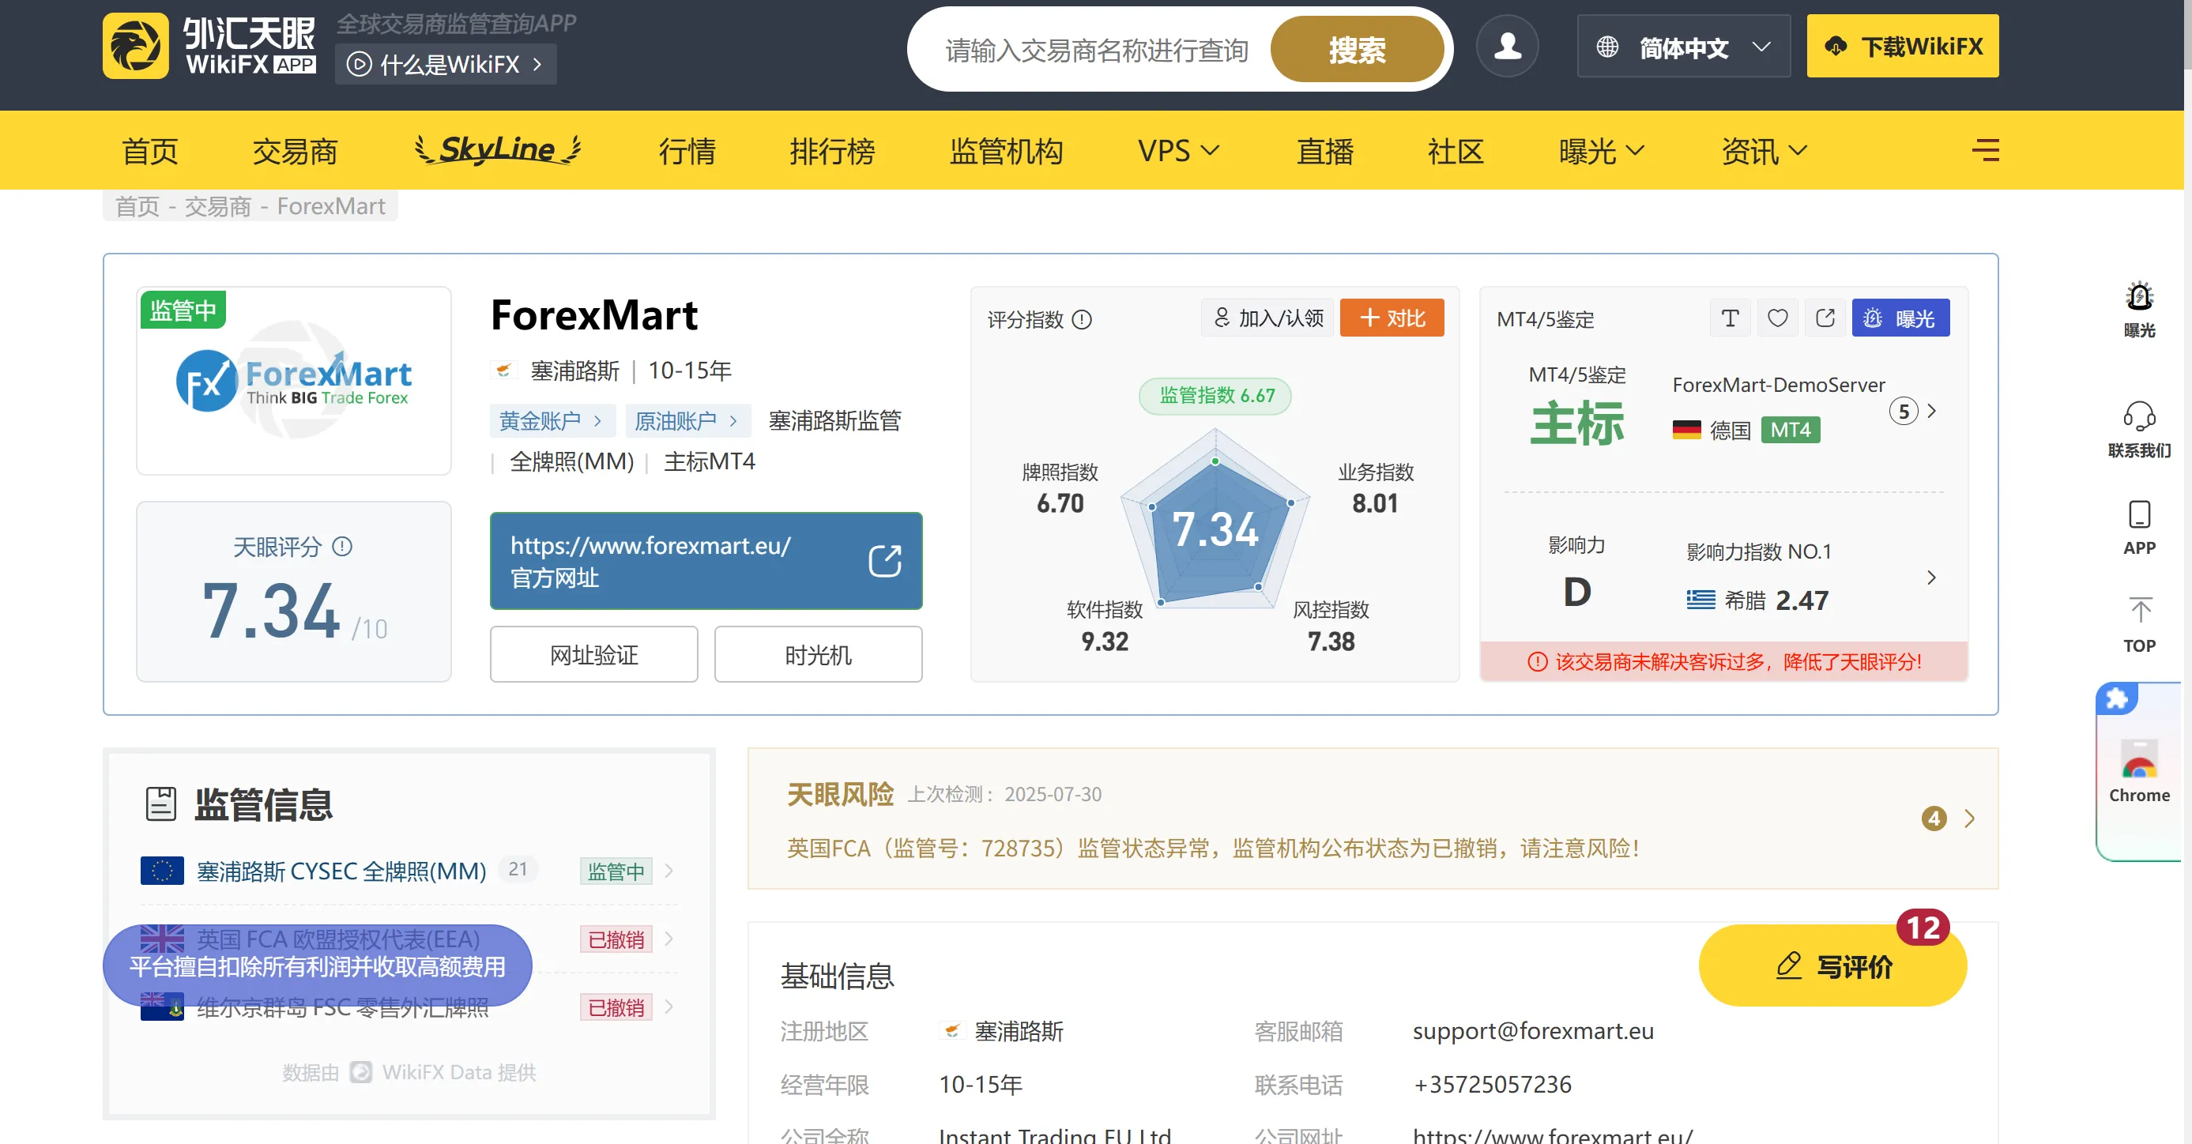Click the font size T icon

1730,318
